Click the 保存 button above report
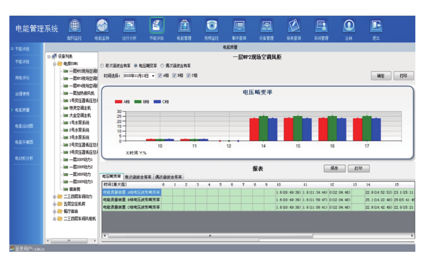This screenshot has height=259, width=428. [x=334, y=169]
